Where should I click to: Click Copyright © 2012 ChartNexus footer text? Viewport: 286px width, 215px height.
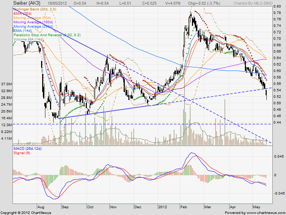coord(26,213)
